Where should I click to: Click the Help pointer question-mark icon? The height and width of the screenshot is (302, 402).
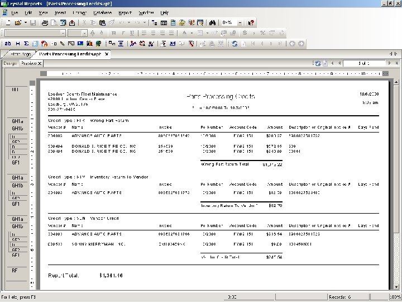(251, 23)
